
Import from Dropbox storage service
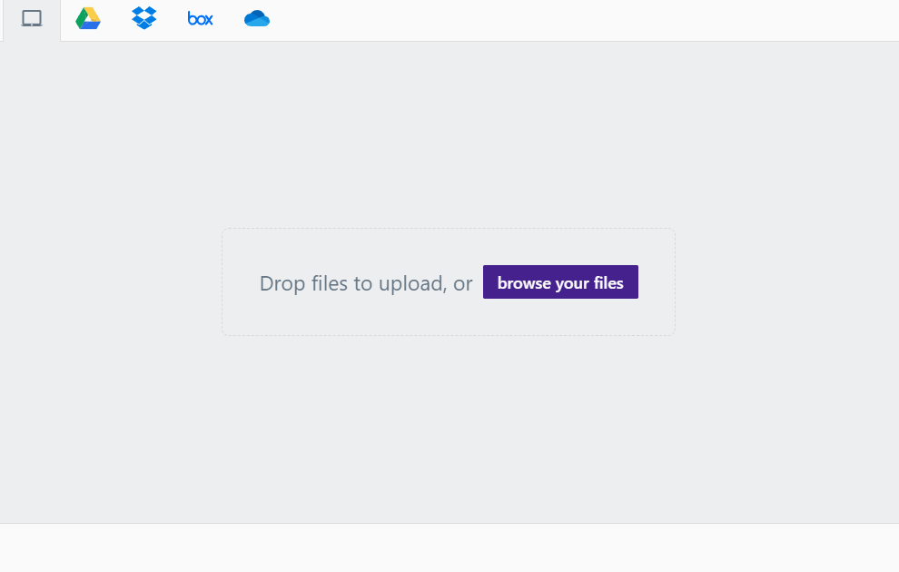tap(143, 19)
